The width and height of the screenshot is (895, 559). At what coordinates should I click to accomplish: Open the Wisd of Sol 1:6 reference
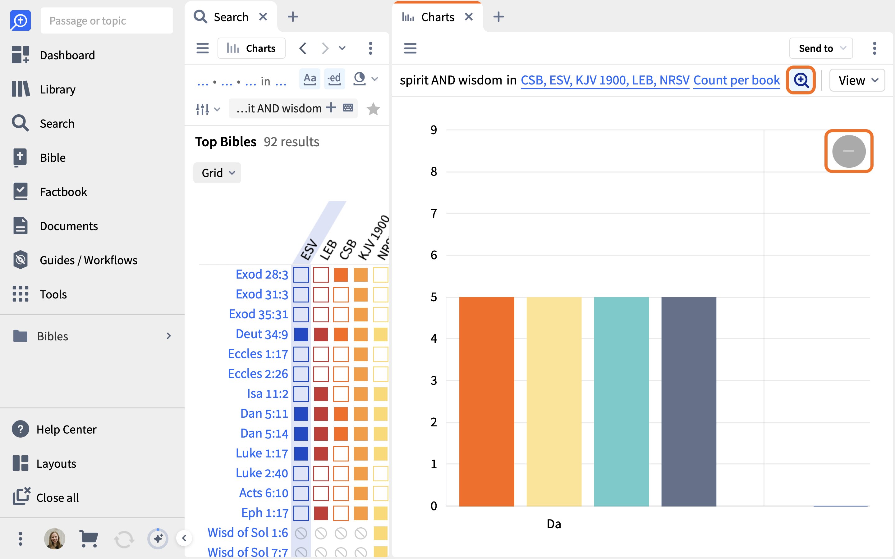[247, 533]
